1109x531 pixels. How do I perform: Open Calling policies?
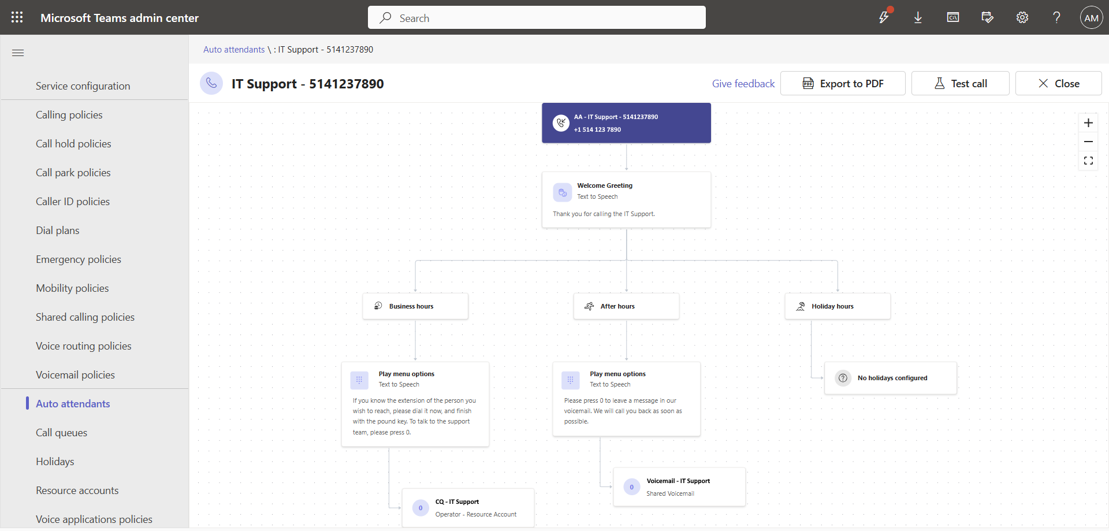point(69,114)
